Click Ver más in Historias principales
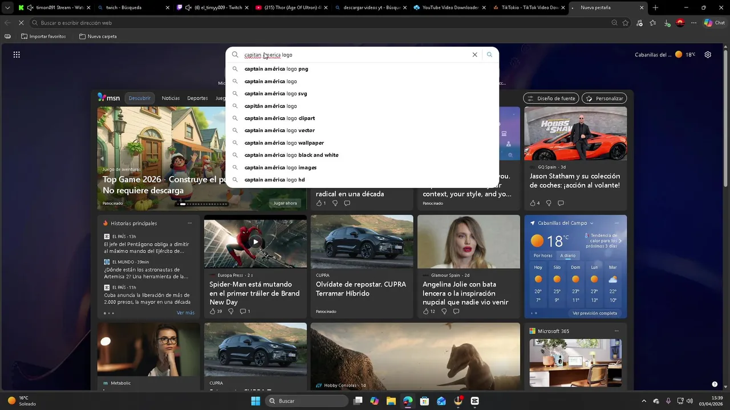The image size is (730, 410). click(185, 313)
